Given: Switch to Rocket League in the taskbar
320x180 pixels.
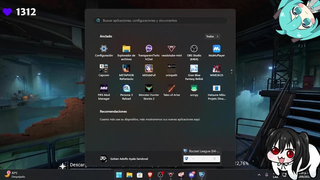Looking at the screenshot, I should 202,175.
